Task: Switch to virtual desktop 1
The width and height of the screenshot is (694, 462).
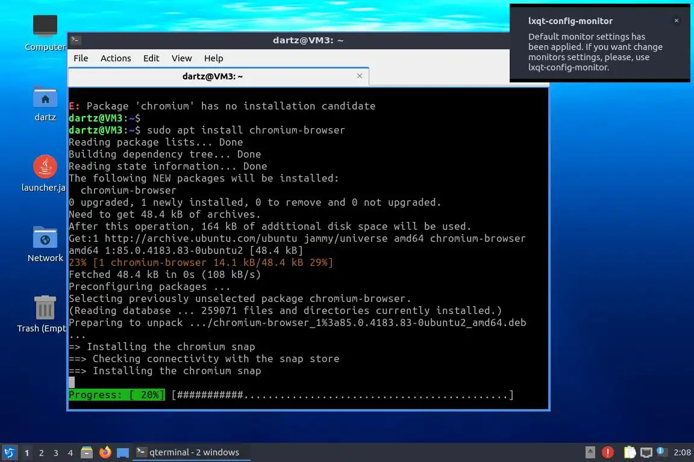Action: coord(27,453)
